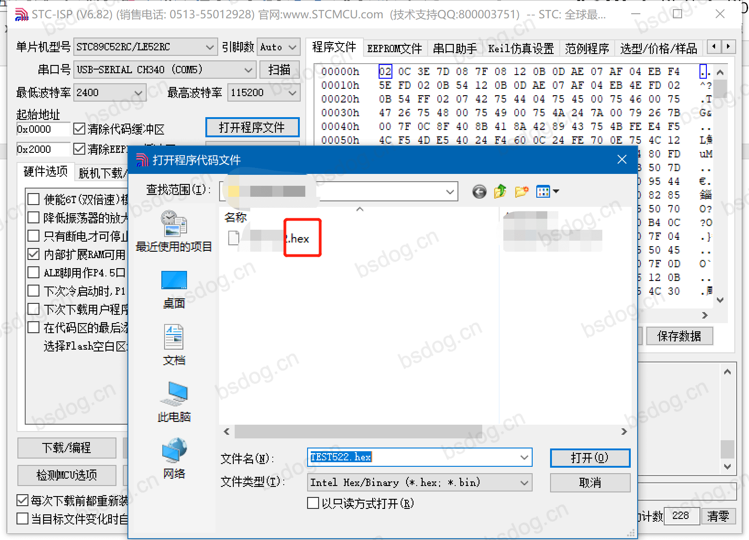Expand 查找范围 folder dropdown
Viewport: 749px width, 540px height.
tap(451, 192)
